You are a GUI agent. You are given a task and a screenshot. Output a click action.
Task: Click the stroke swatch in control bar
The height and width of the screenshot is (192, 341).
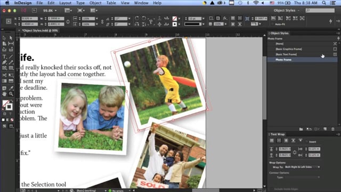tap(175, 24)
